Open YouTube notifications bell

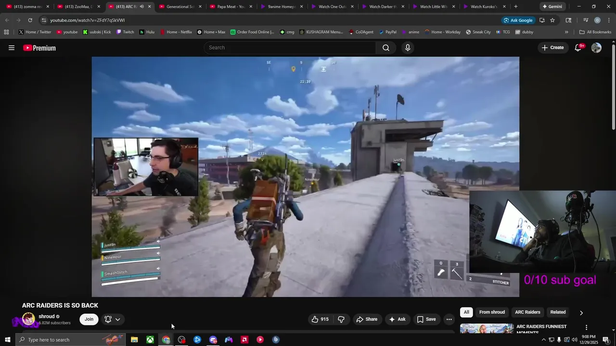click(578, 48)
